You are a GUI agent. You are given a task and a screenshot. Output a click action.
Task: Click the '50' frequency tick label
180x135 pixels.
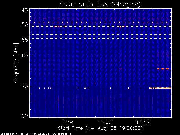[25, 24]
